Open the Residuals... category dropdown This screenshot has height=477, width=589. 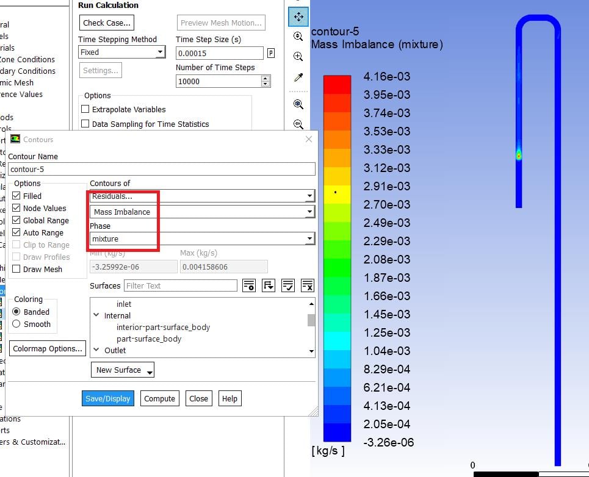point(202,196)
